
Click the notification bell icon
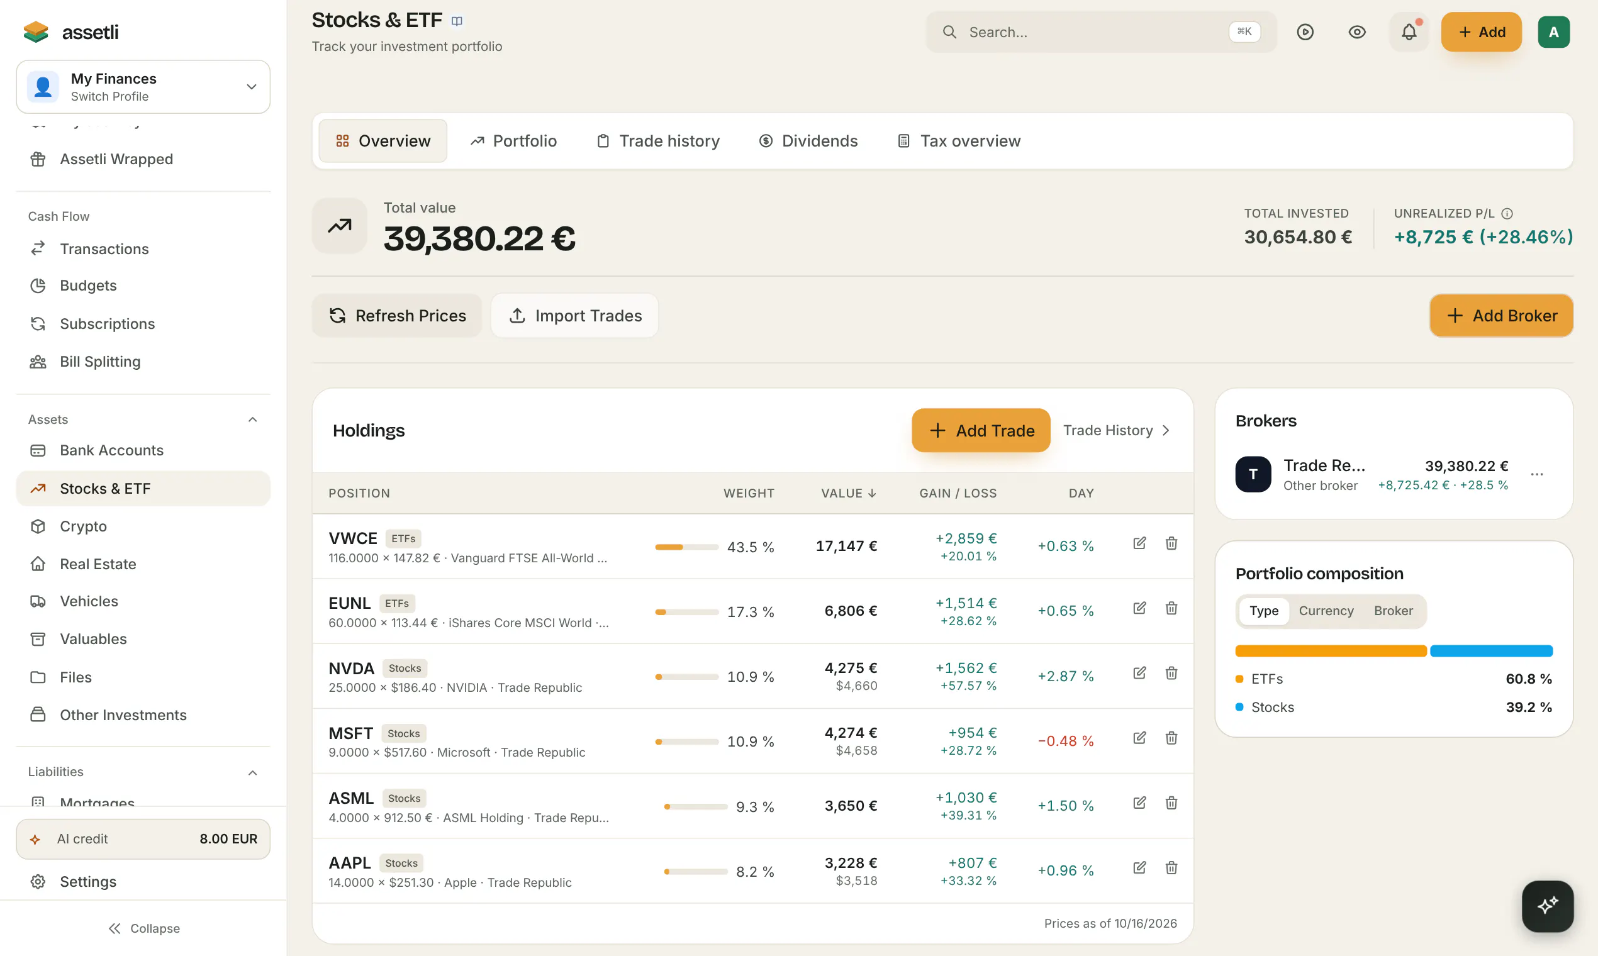[1409, 31]
